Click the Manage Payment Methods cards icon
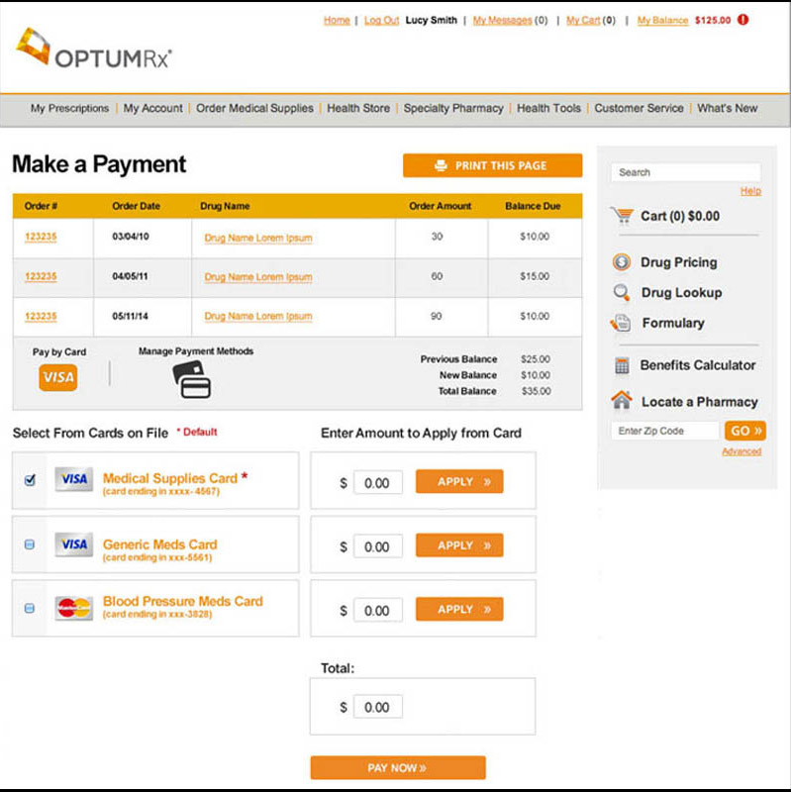This screenshot has height=792, width=791. click(191, 379)
